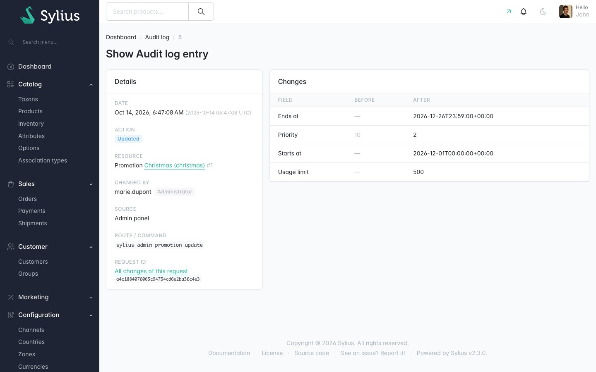Click the marie.dupont username
The image size is (596, 372).
133,192
